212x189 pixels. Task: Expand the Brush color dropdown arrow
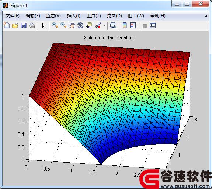[x=104, y=25]
